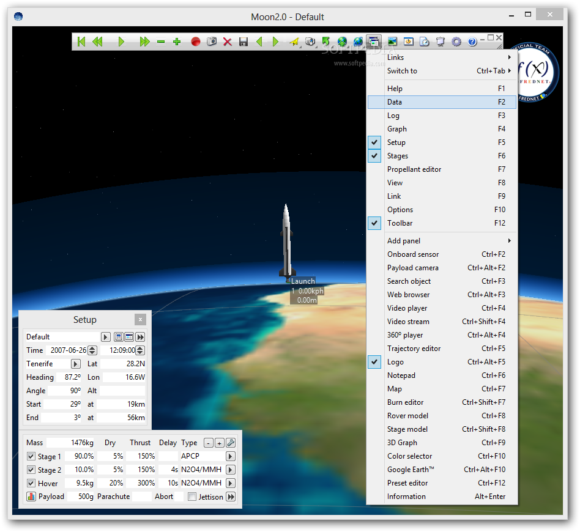Remove a stage with the minus button
This screenshot has height=532, width=580.
pos(209,443)
